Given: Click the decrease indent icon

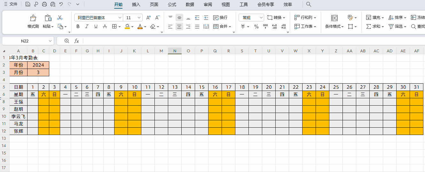Looking at the screenshot, I should (x=197, y=18).
